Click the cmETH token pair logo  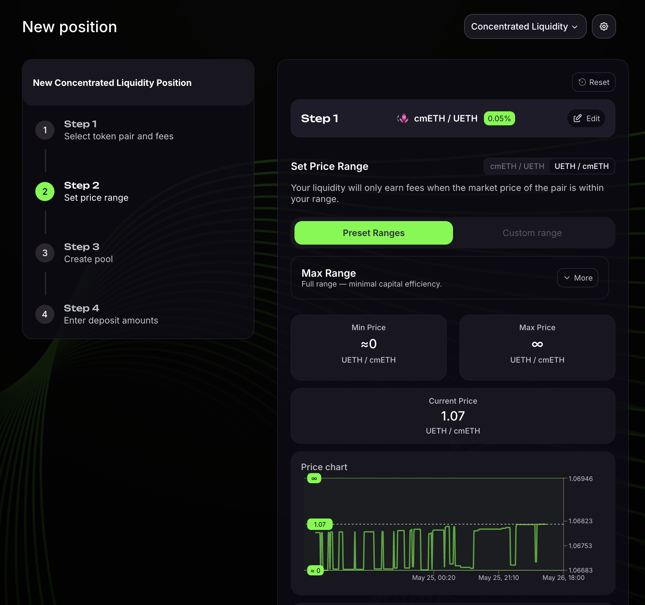coord(403,118)
